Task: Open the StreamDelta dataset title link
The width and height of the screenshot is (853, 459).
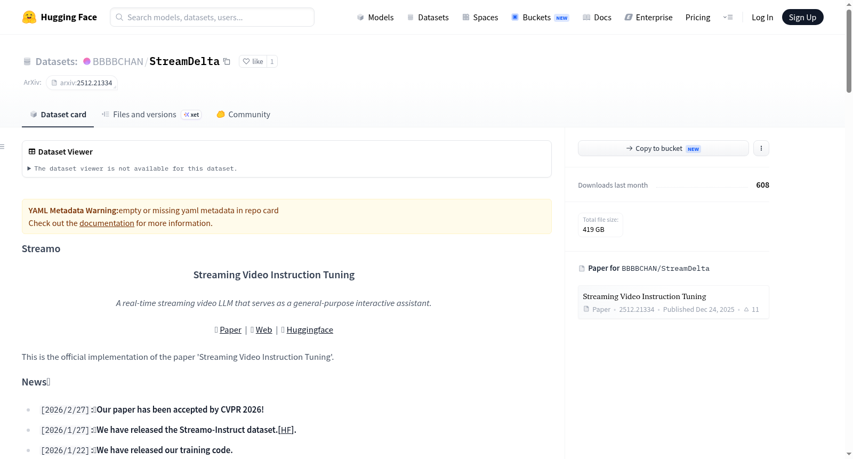Action: 184,61
